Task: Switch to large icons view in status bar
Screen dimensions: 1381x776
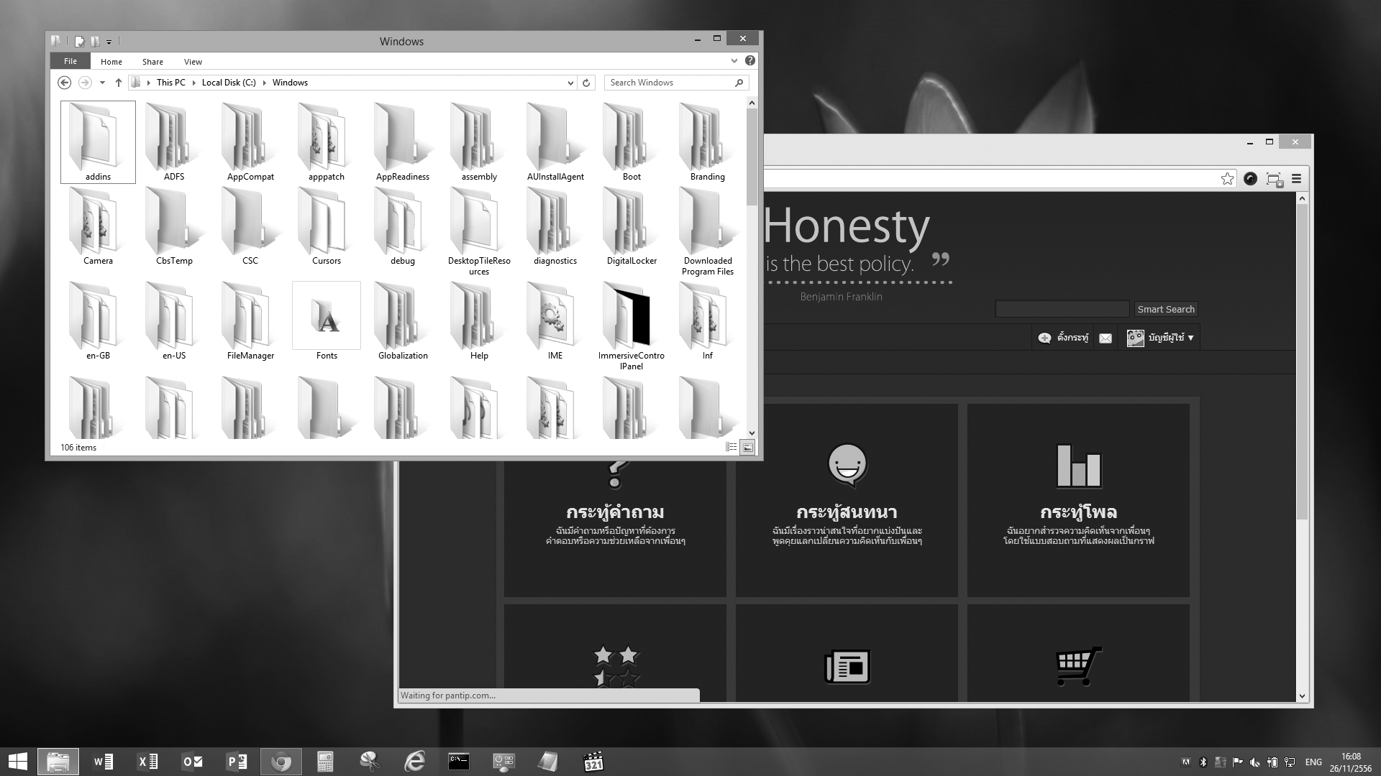Action: click(748, 447)
